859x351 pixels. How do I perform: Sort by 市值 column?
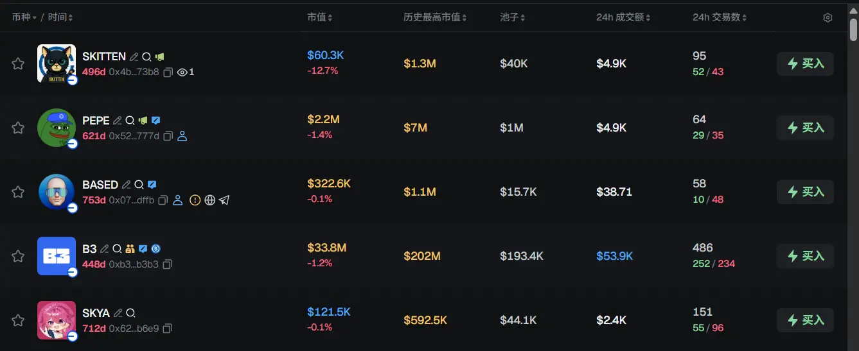[x=319, y=17]
